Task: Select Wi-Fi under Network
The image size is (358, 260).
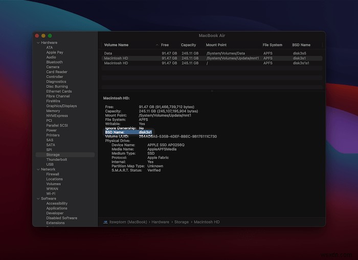Action: (x=51, y=194)
